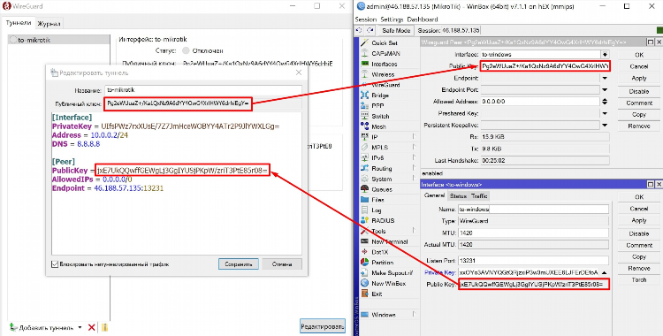Select General tab in Interface window
Viewport: 663px width, 336px height.
click(434, 195)
